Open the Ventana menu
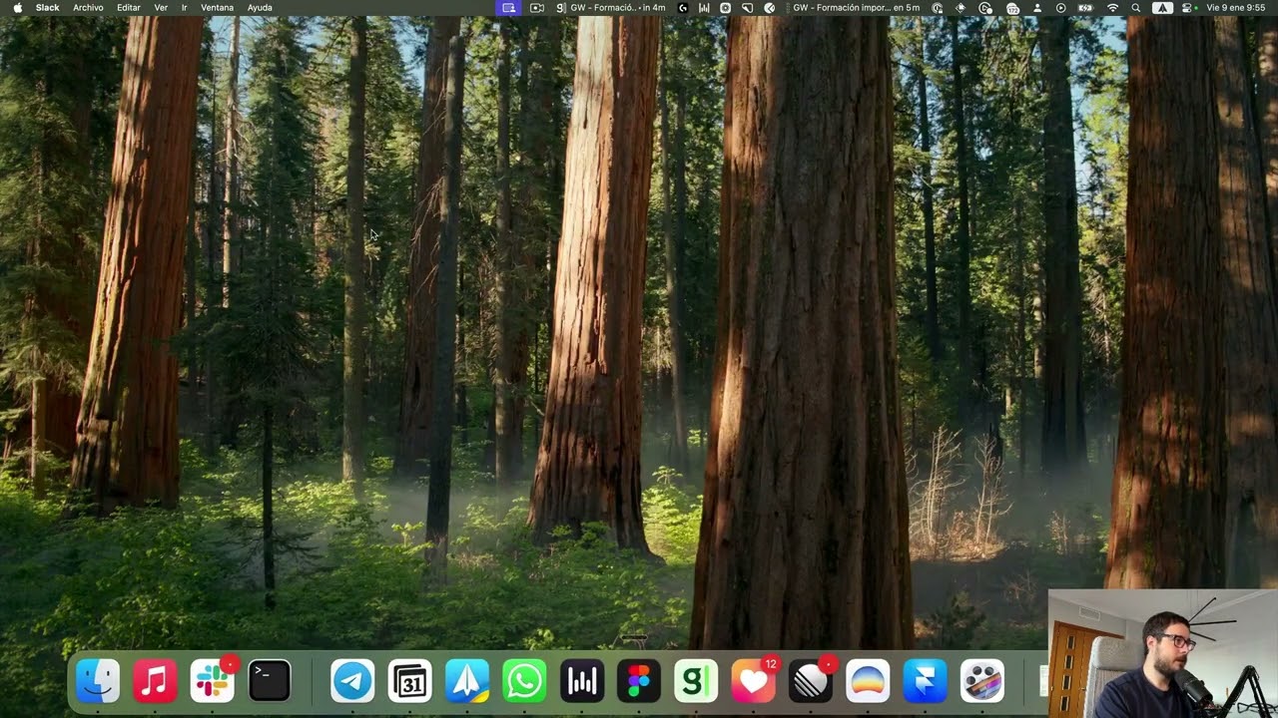Viewport: 1278px width, 718px height. coord(217,7)
